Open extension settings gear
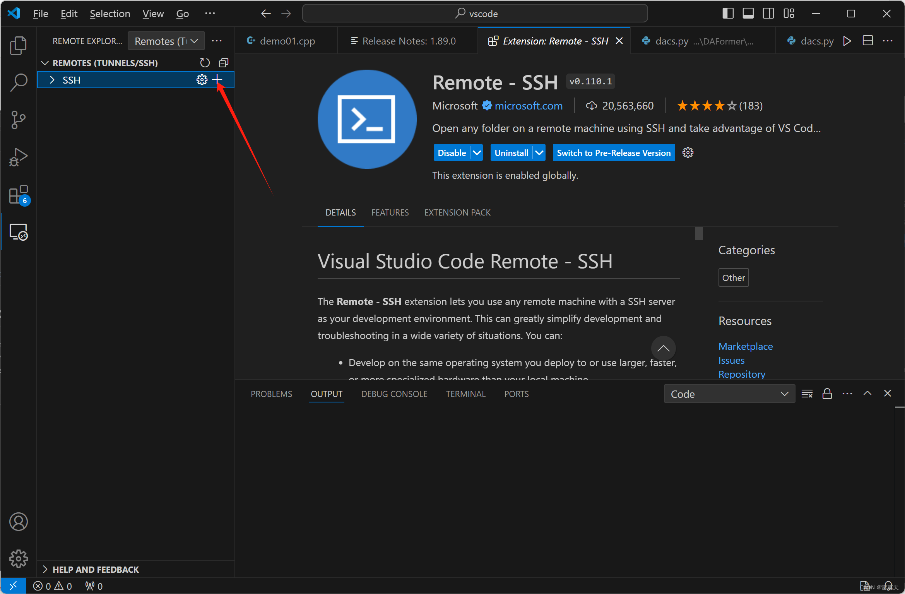 tap(688, 152)
